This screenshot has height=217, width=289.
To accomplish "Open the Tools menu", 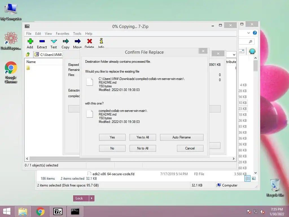I will [77, 34].
